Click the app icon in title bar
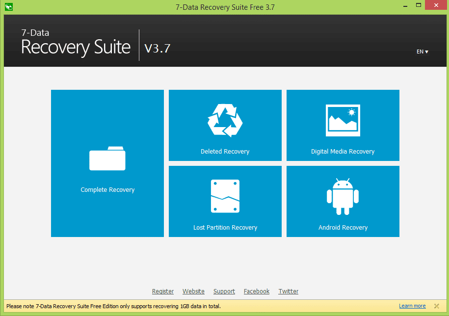The image size is (449, 316). [9, 6]
